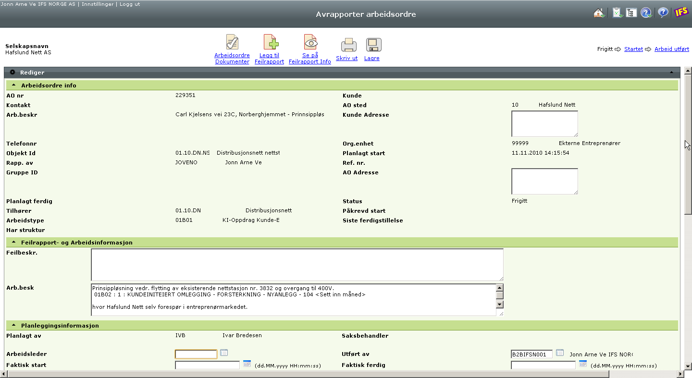Click the company name Hafslund Nett AS
Image resolution: width=692 pixels, height=378 pixels.
click(28, 52)
